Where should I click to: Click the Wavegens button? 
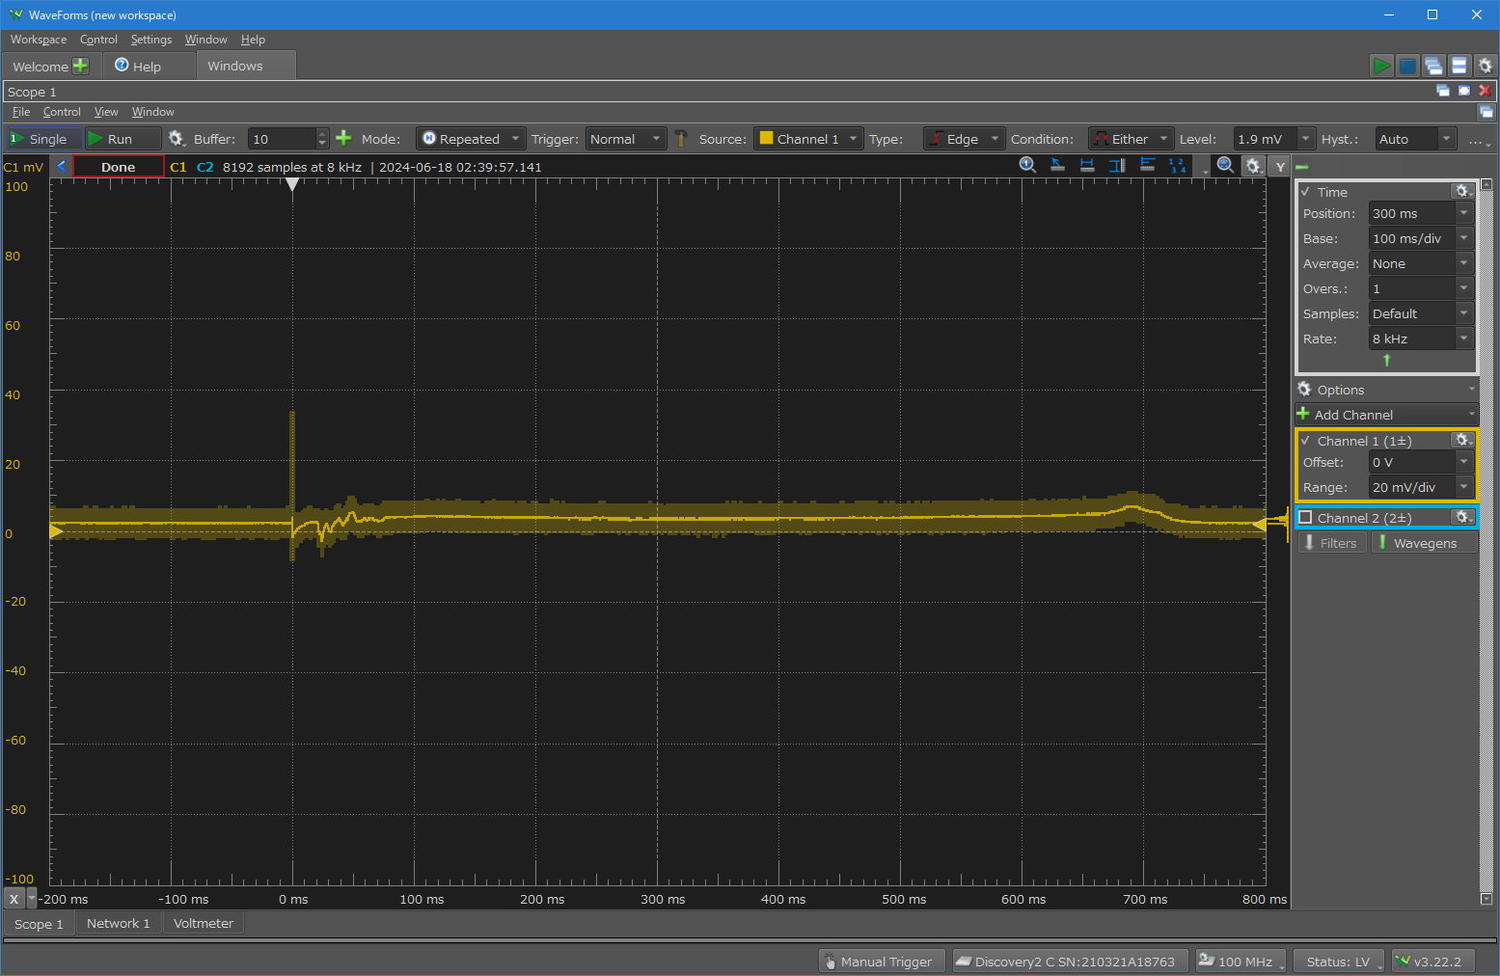[x=1424, y=543]
